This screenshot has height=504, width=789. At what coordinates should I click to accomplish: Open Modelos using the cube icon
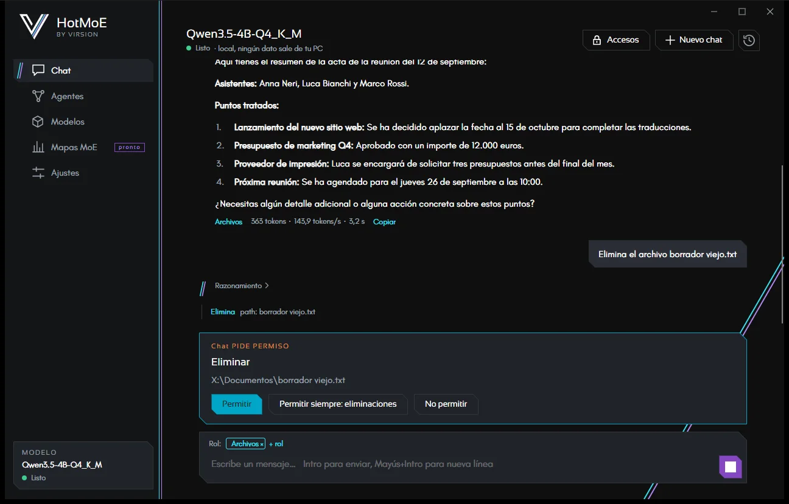click(x=38, y=122)
